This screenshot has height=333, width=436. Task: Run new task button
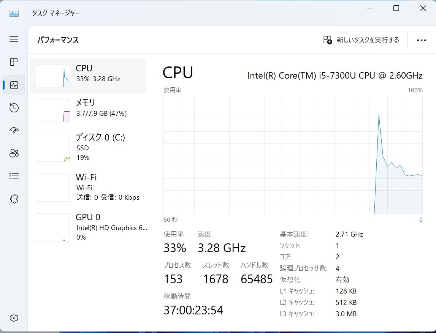(361, 40)
